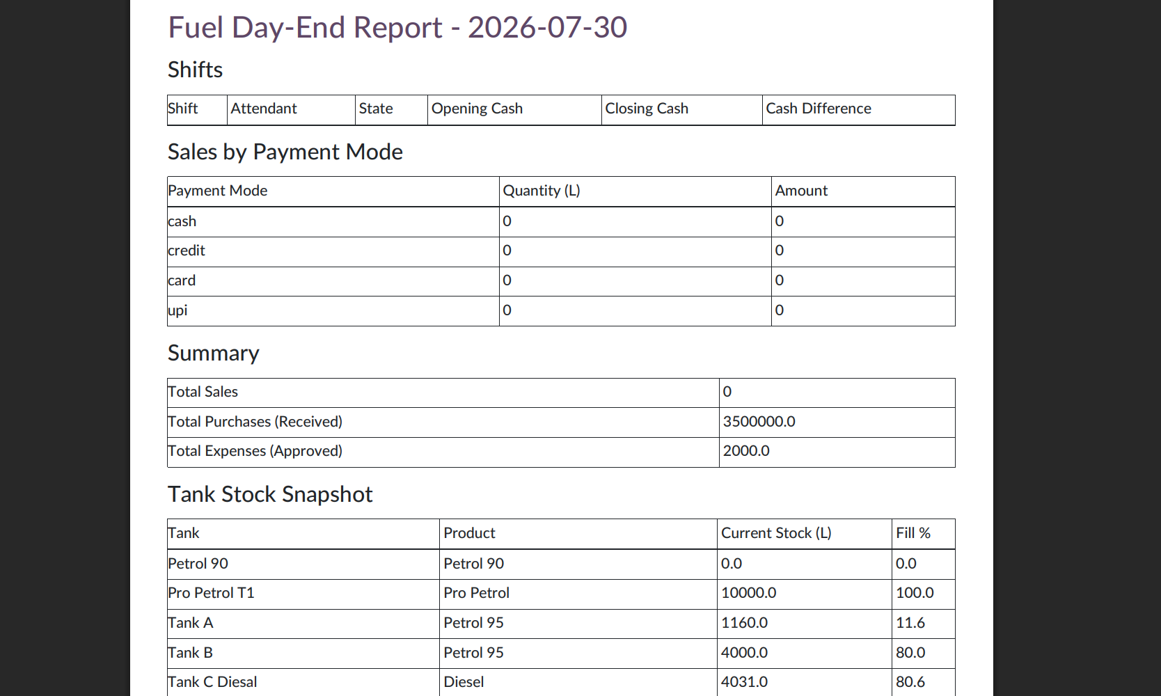Select the 80.0 fill percentage

pyautogui.click(x=910, y=653)
